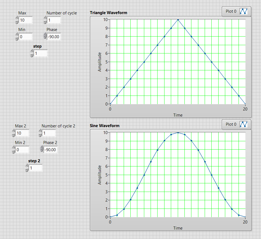Click the bold step 2 label
This screenshot has height=239, width=261.
(x=34, y=161)
